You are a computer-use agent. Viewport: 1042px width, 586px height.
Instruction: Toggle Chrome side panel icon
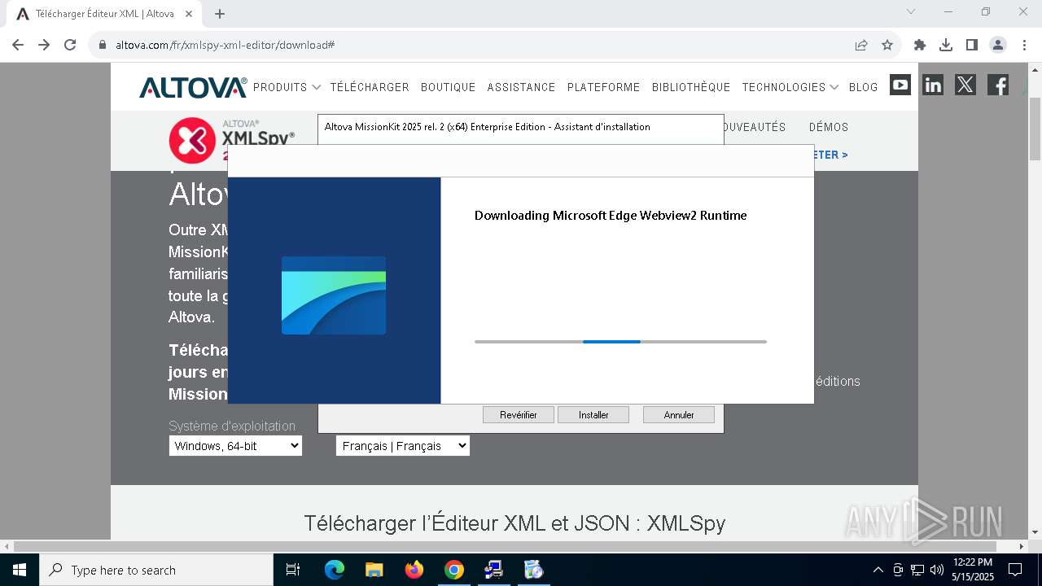[x=972, y=45]
